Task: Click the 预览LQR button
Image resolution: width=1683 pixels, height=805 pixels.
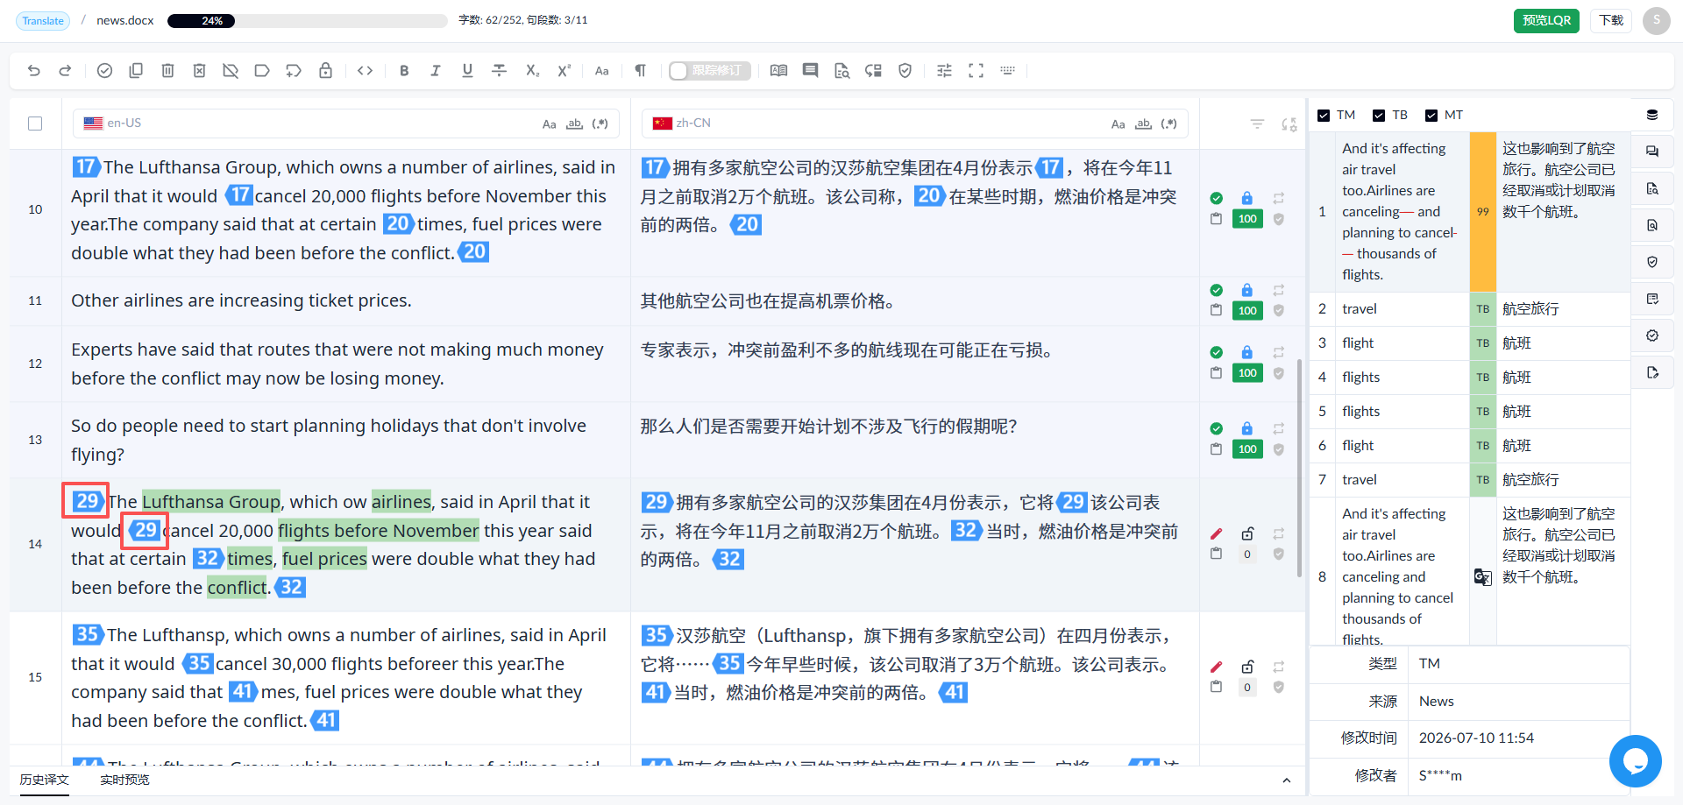Action: click(x=1546, y=20)
